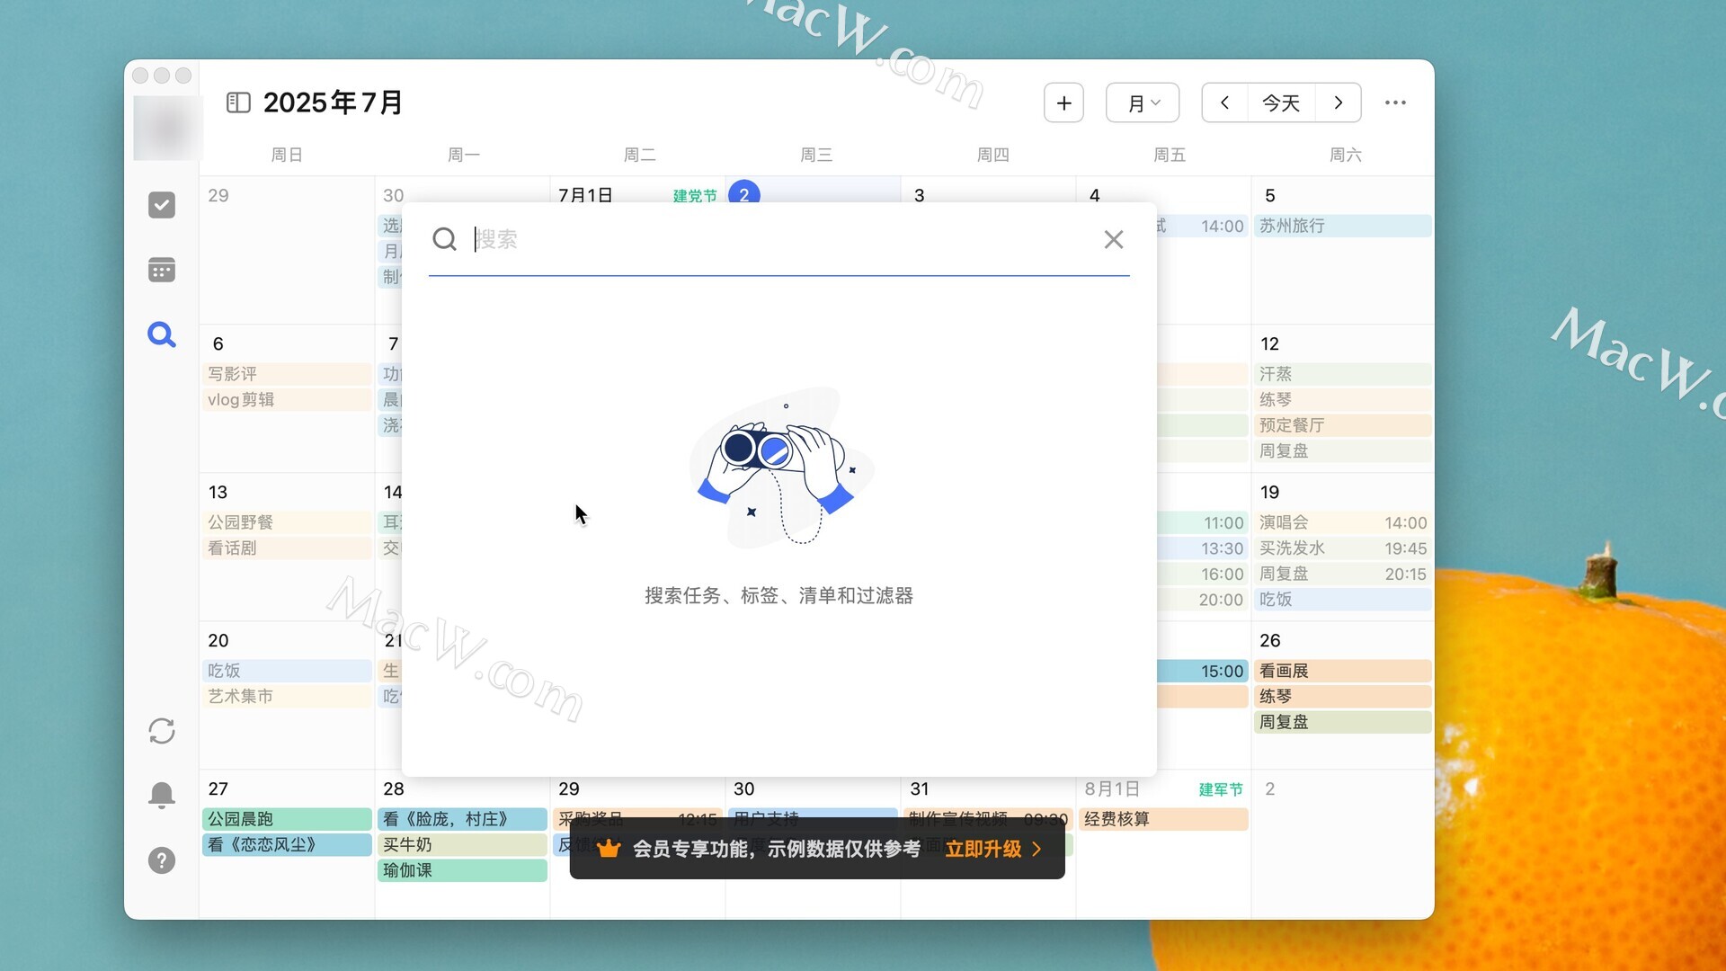Image resolution: width=1726 pixels, height=971 pixels.
Task: Open the 买洗发水 19:45 event
Action: click(x=1342, y=548)
